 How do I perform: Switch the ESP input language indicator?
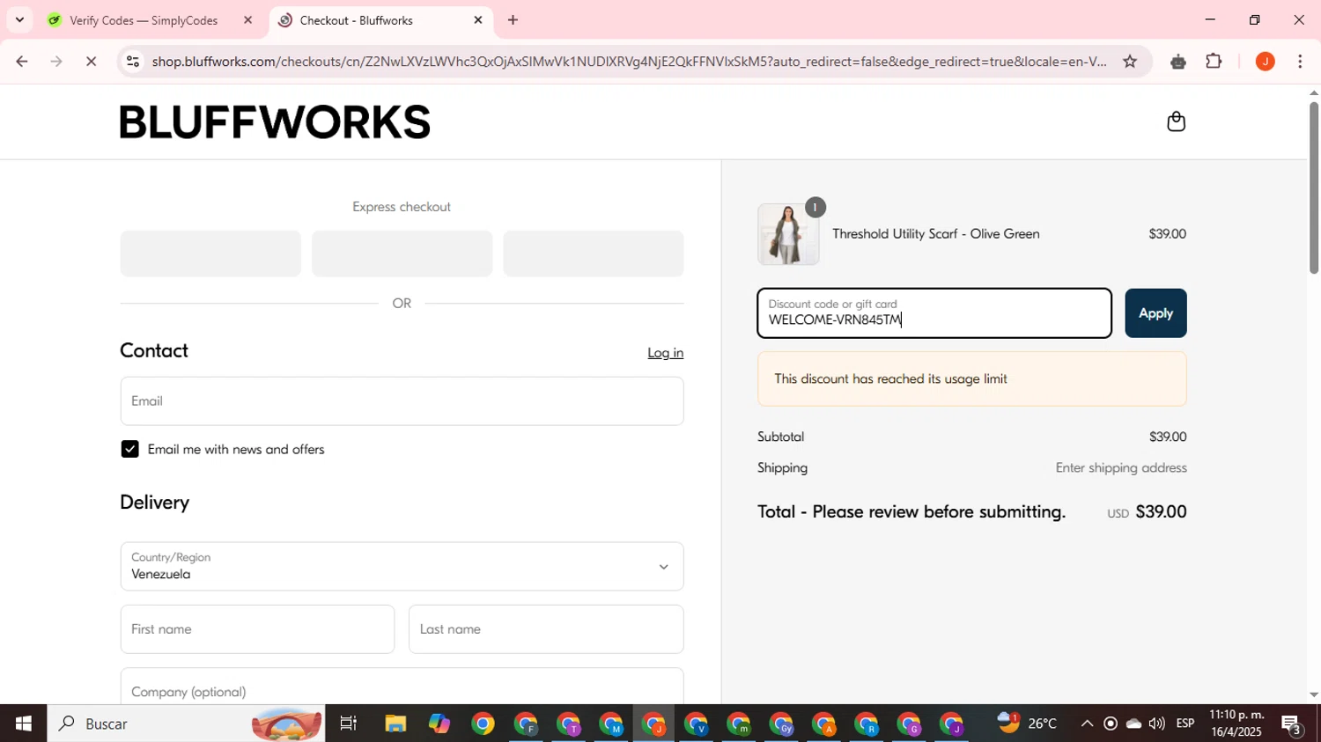click(1185, 724)
